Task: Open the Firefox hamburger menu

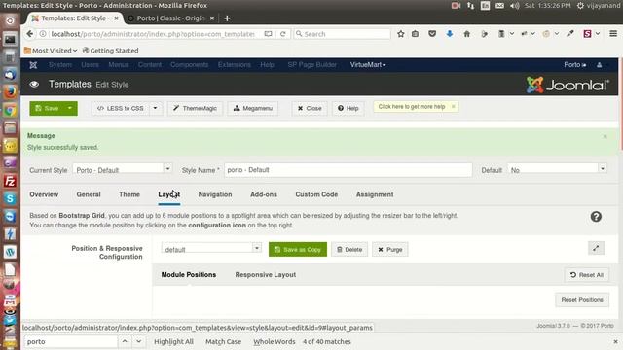Action: pyautogui.click(x=613, y=34)
